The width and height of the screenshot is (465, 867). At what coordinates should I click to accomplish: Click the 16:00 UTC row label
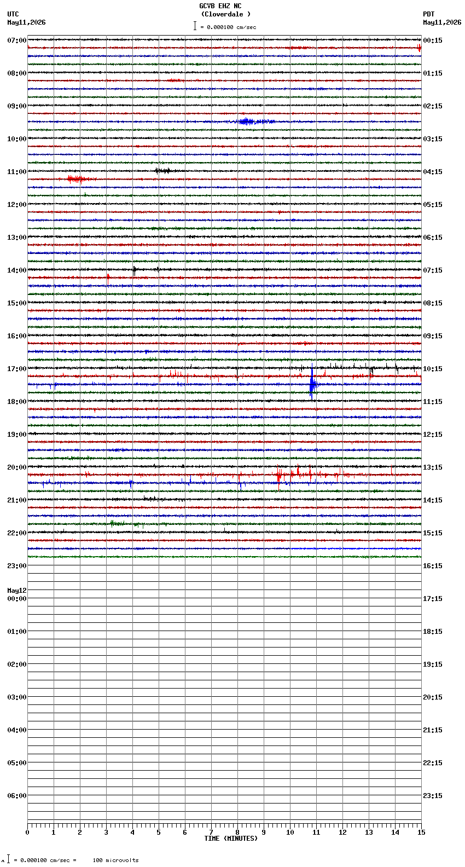(17, 336)
